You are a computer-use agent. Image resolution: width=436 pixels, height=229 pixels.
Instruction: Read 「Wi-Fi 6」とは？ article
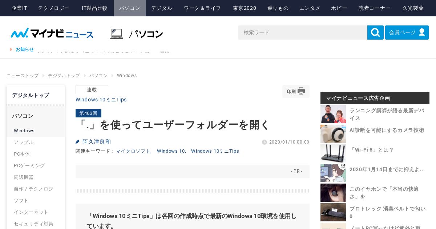click(x=372, y=150)
